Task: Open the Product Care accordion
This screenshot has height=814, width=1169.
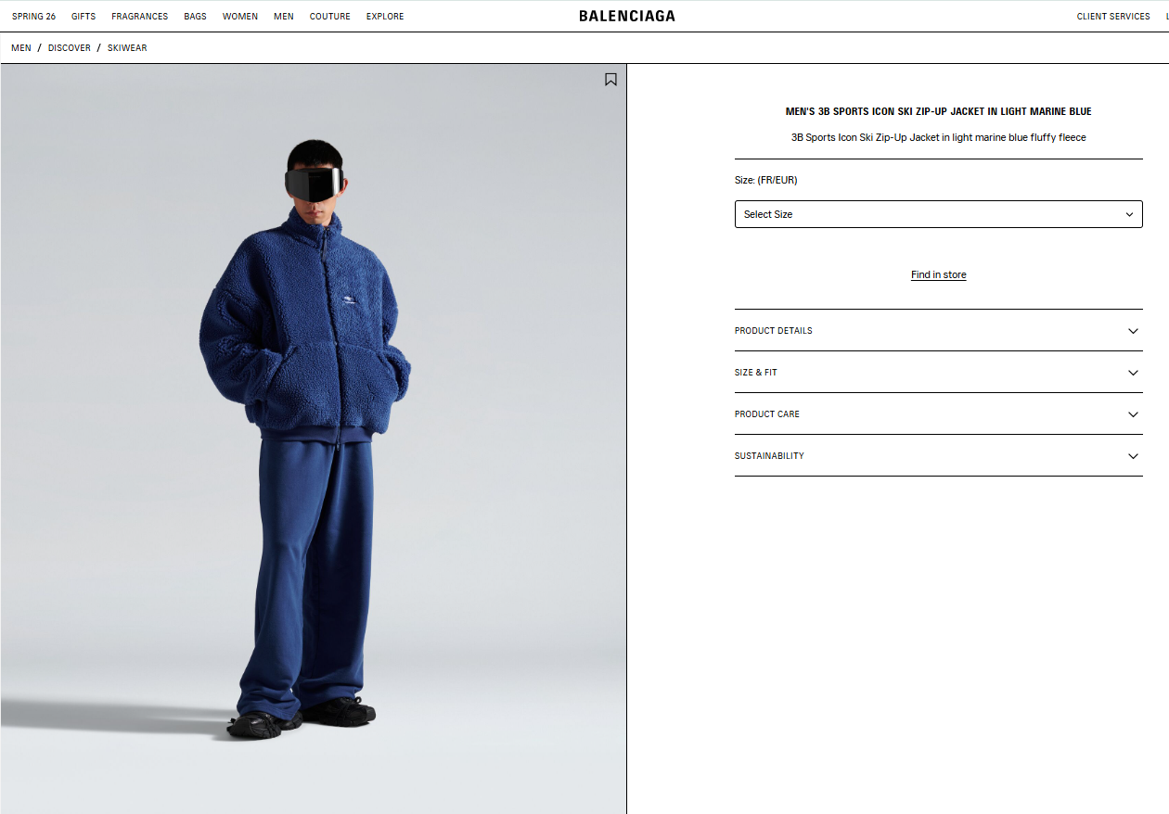Action: [x=938, y=414]
